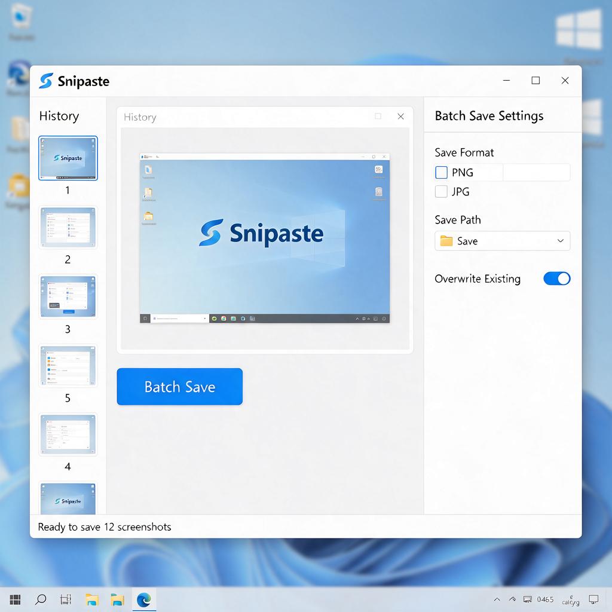Choose history thumbnail 5

(68, 366)
